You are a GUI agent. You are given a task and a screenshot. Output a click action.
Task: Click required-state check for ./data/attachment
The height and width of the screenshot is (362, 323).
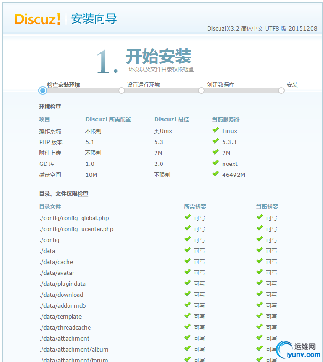pyautogui.click(x=188, y=337)
